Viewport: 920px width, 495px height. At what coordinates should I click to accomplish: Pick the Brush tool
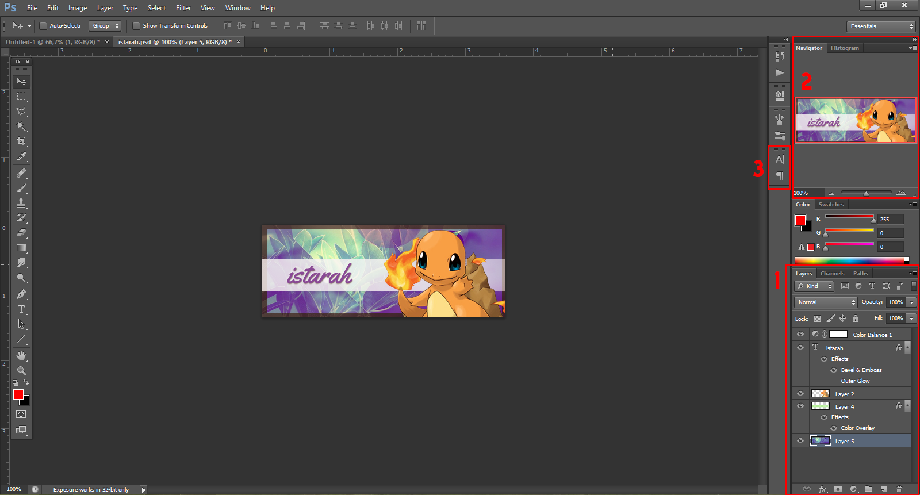click(21, 188)
